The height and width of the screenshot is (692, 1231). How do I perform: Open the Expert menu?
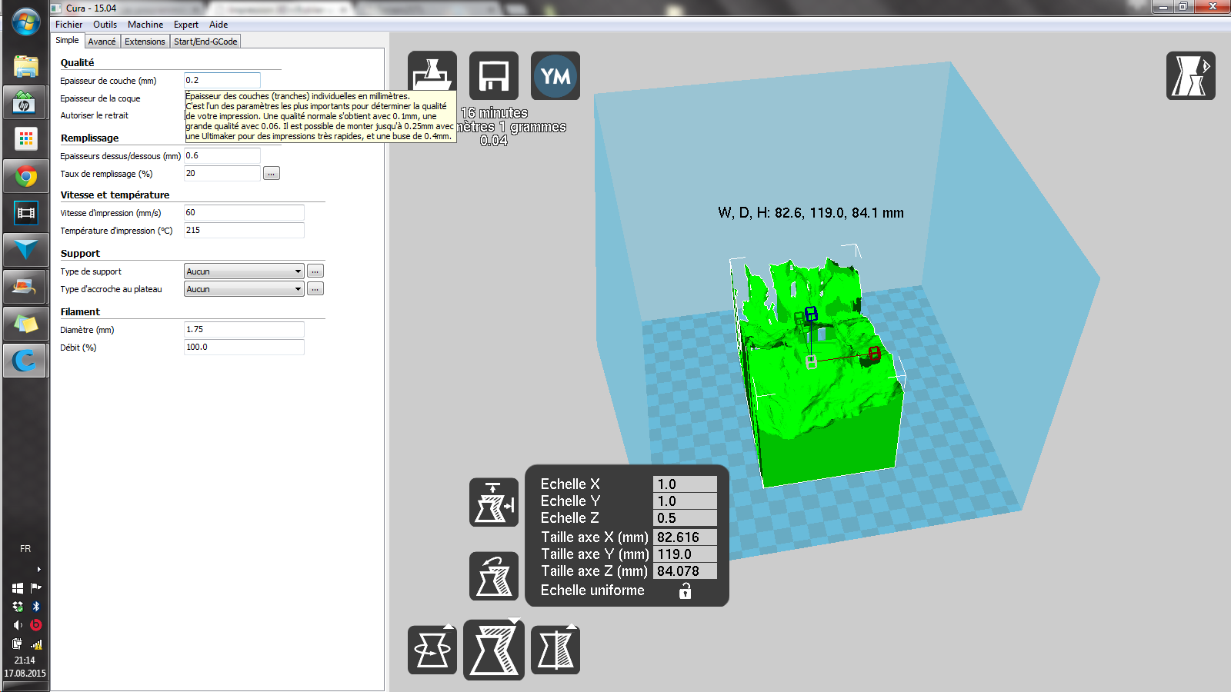point(185,25)
